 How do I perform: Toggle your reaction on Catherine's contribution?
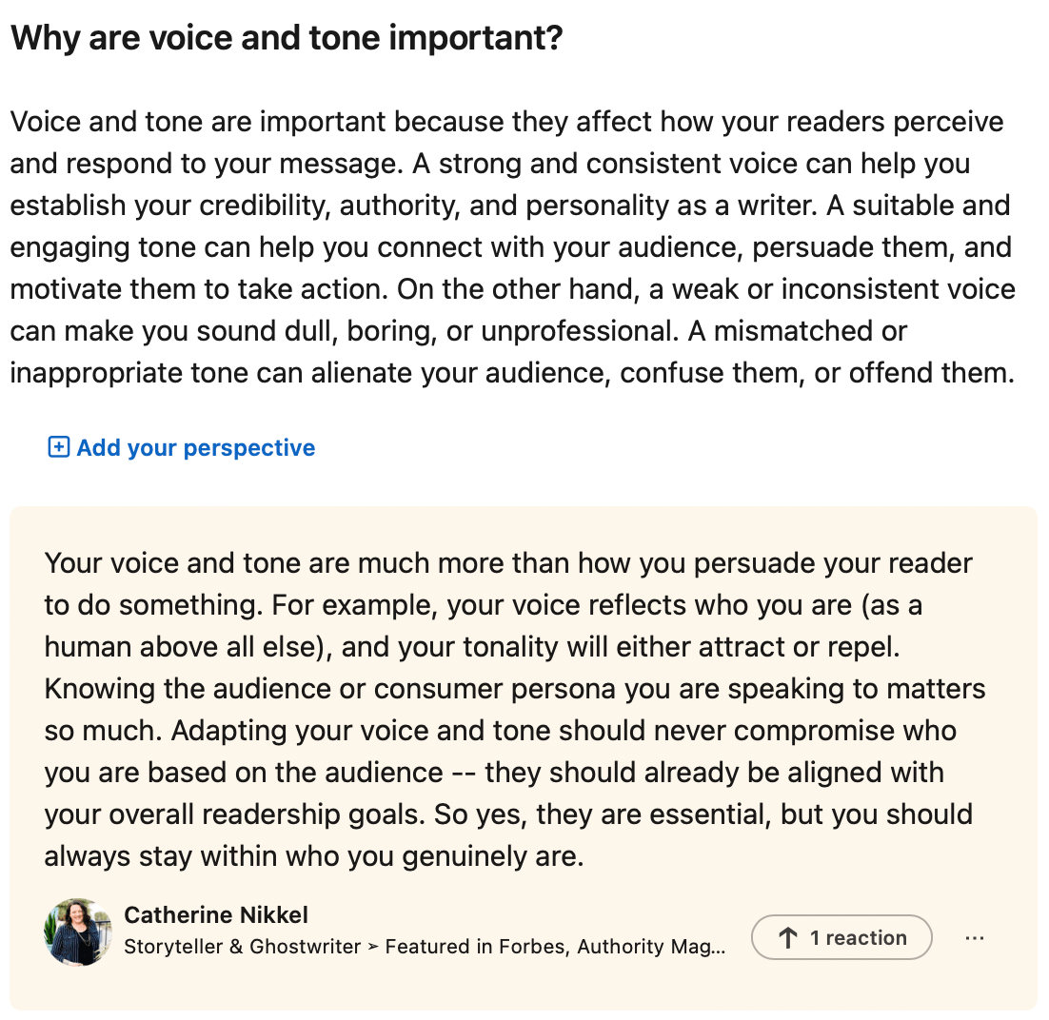pos(841,937)
